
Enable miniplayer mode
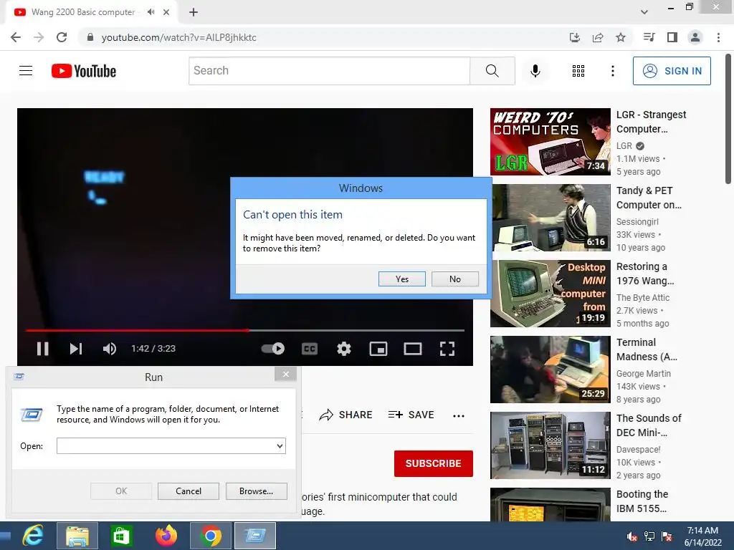[378, 349]
